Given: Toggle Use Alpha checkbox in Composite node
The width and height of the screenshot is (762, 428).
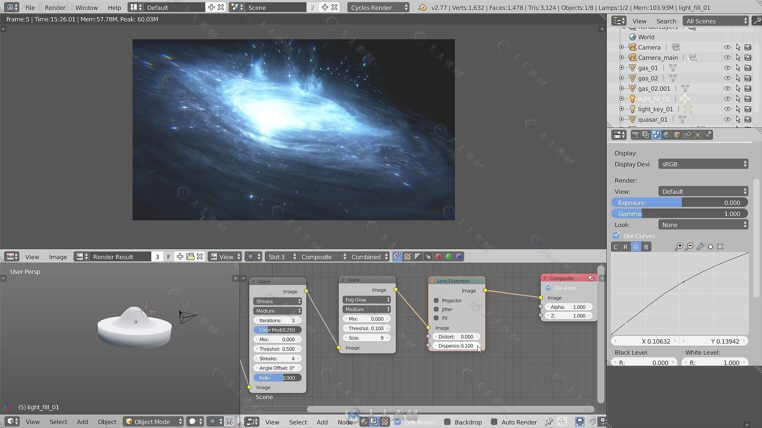Looking at the screenshot, I should coord(550,288).
